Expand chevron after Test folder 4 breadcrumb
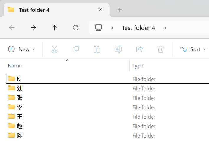Image resolution: width=209 pixels, height=149 pixels. coord(165,28)
